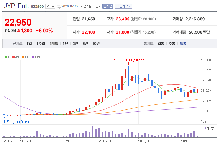Viewport: 217px width, 146px height.
Task: Click the 고가 value 23,400
Action: point(123,19)
